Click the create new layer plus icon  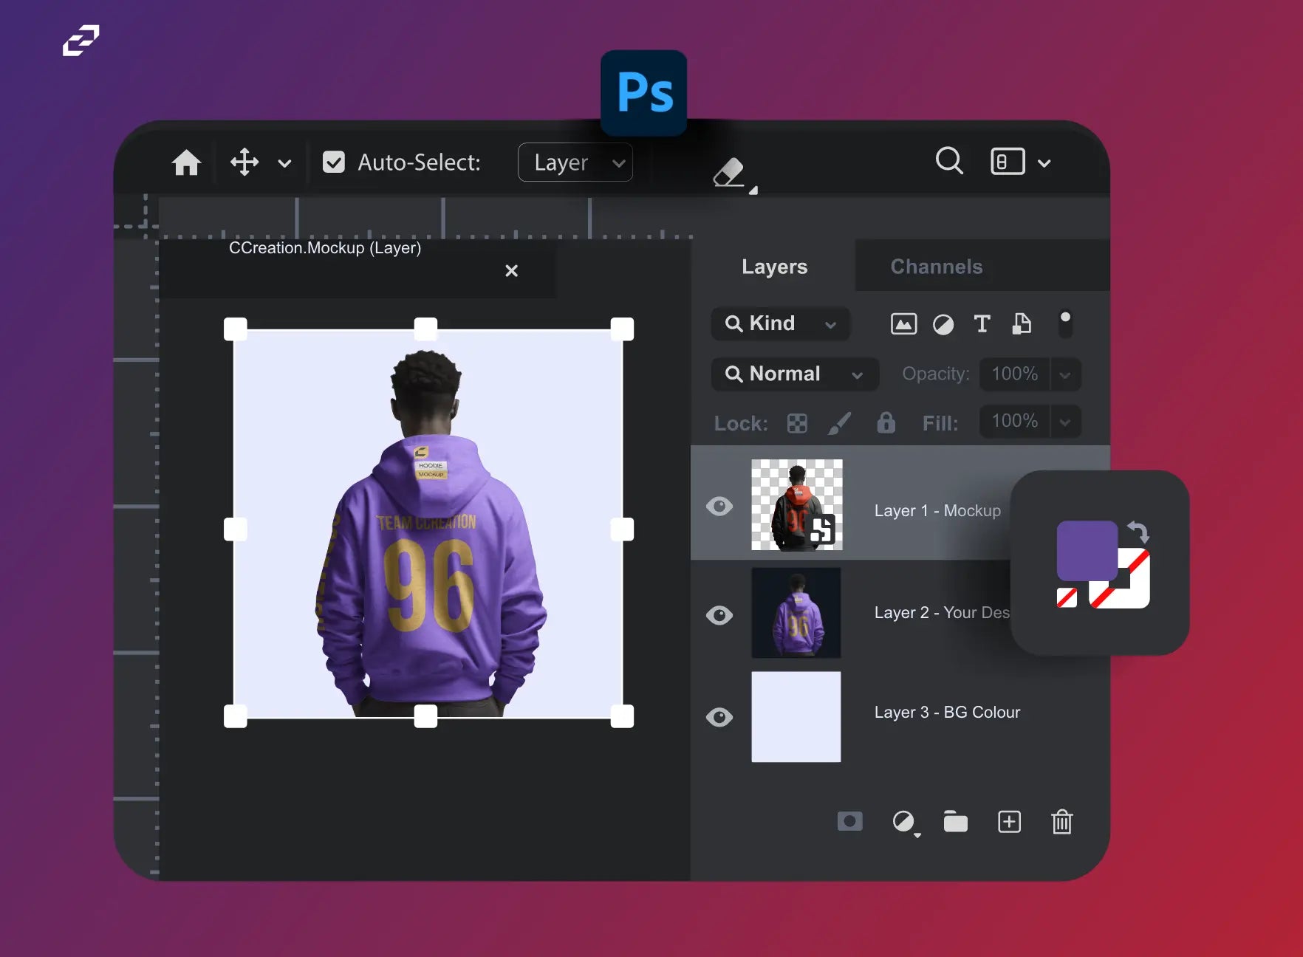pos(1009,822)
